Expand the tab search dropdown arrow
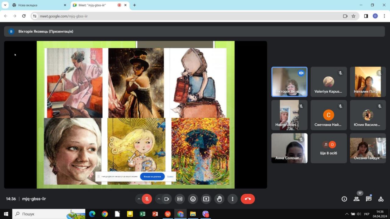Viewport: 390px width, 219px height. [x=5, y=5]
